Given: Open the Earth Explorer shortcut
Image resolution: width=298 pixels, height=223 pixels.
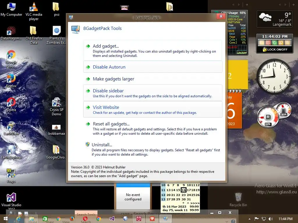Looking at the screenshot, I should pos(11,152).
